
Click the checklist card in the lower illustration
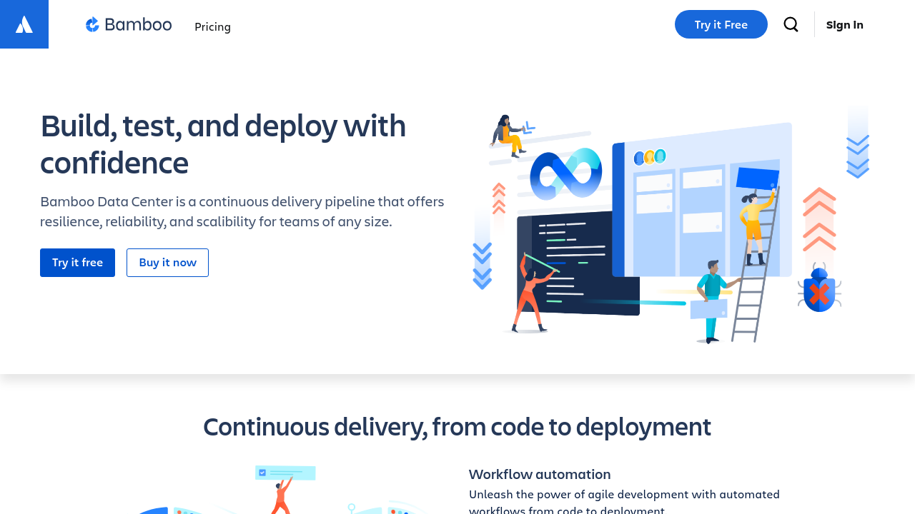pos(285,473)
